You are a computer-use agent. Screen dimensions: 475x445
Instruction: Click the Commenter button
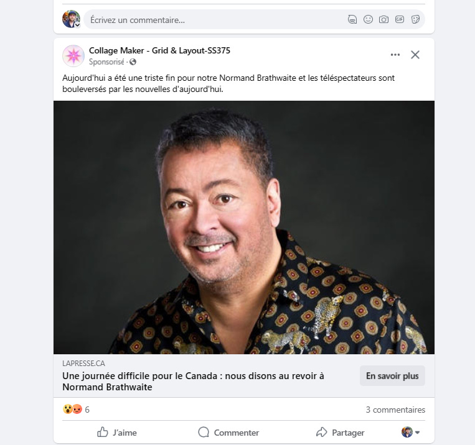228,433
